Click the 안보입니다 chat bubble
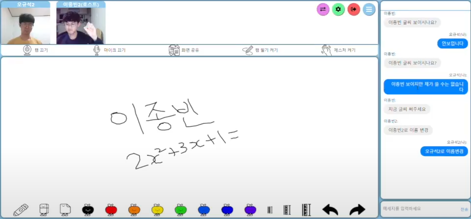 (452, 43)
